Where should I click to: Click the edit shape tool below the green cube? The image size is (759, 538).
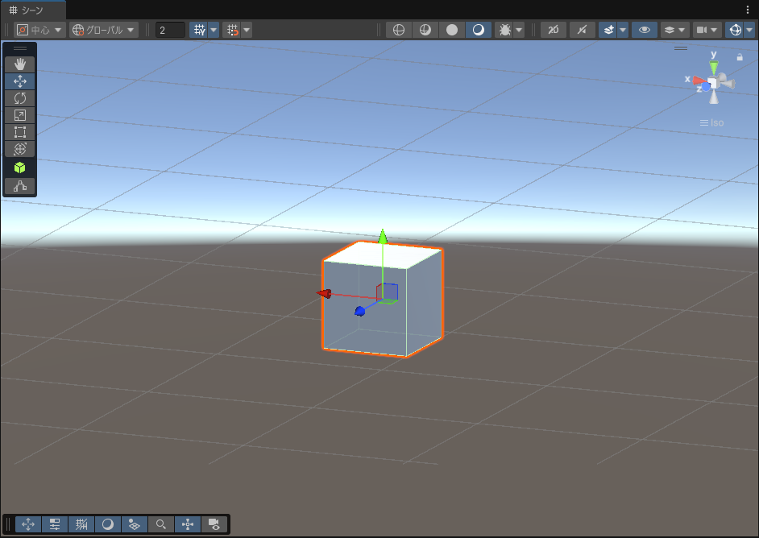coord(20,186)
